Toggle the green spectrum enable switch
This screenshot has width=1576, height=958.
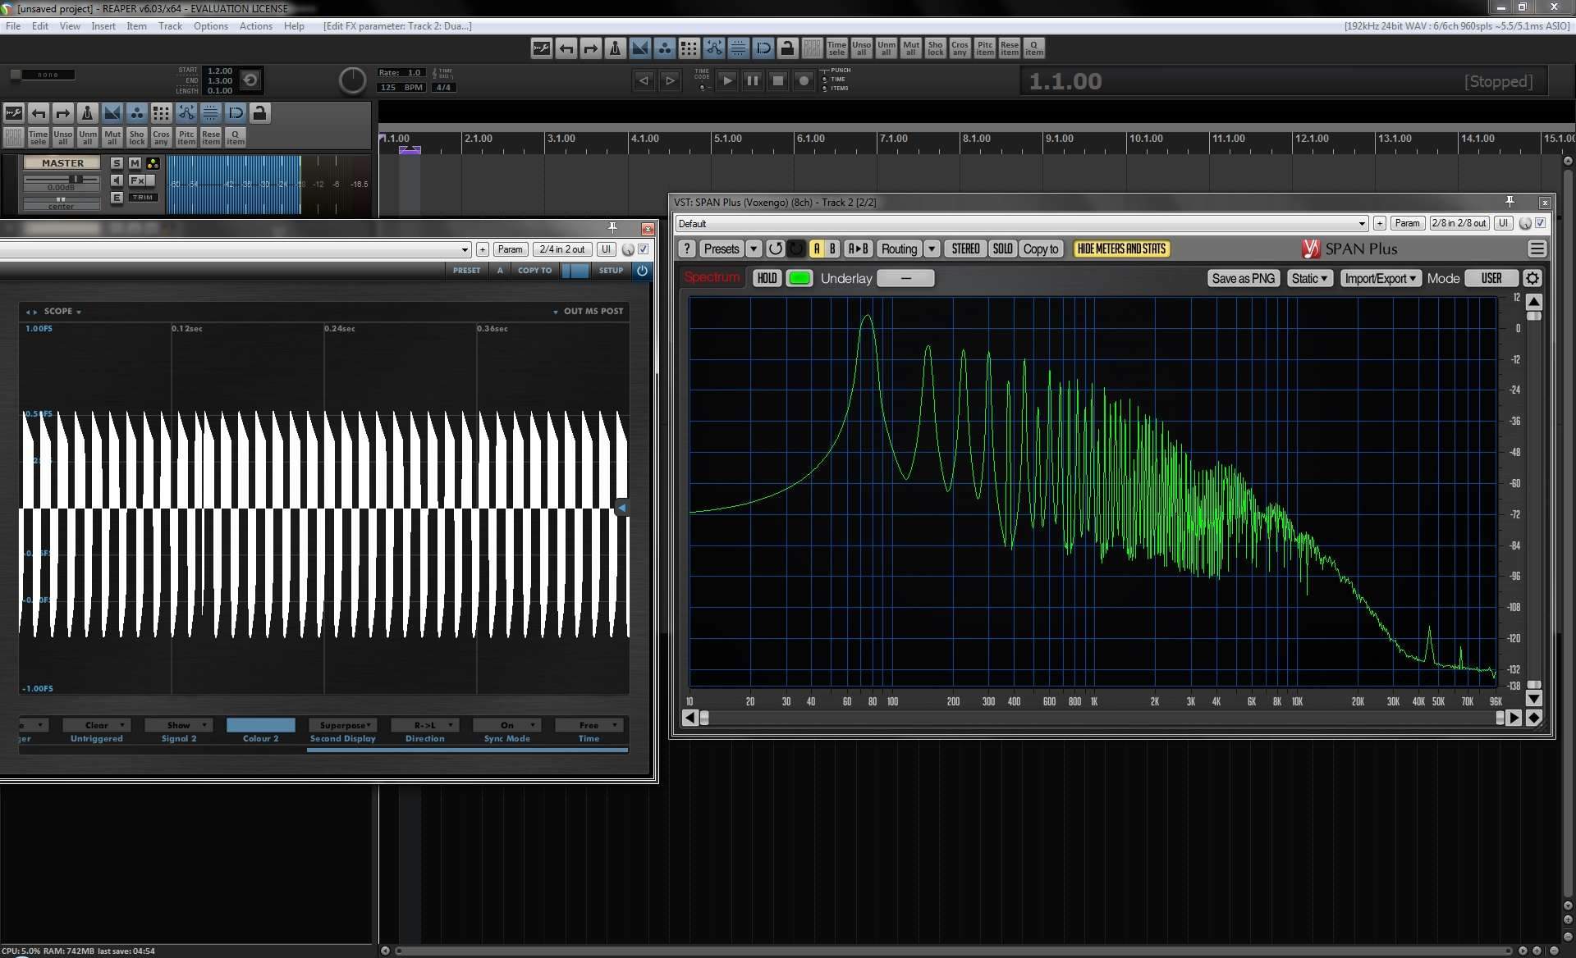tap(799, 278)
